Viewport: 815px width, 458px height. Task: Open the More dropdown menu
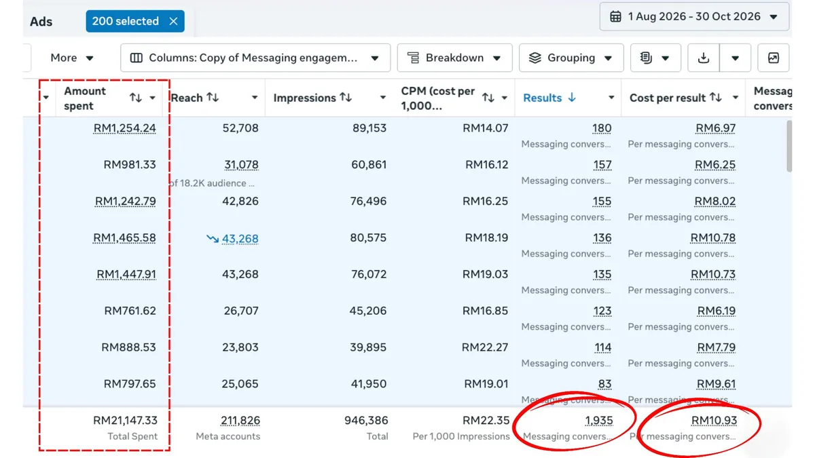coord(72,58)
